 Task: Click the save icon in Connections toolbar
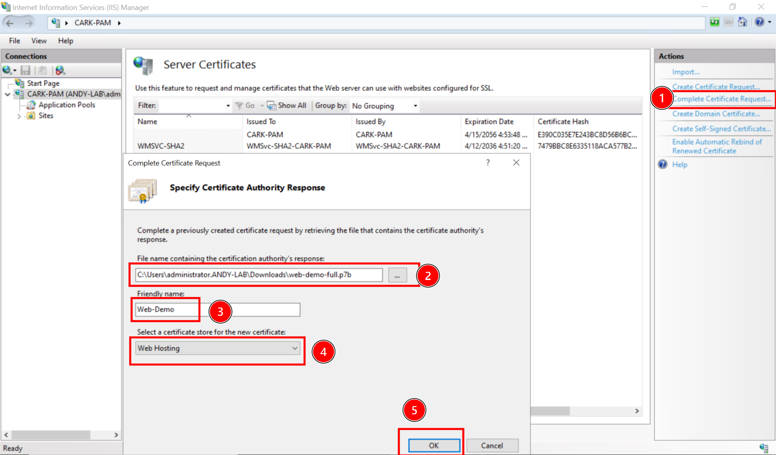(x=26, y=70)
